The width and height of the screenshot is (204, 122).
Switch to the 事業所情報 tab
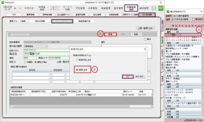[80, 15]
